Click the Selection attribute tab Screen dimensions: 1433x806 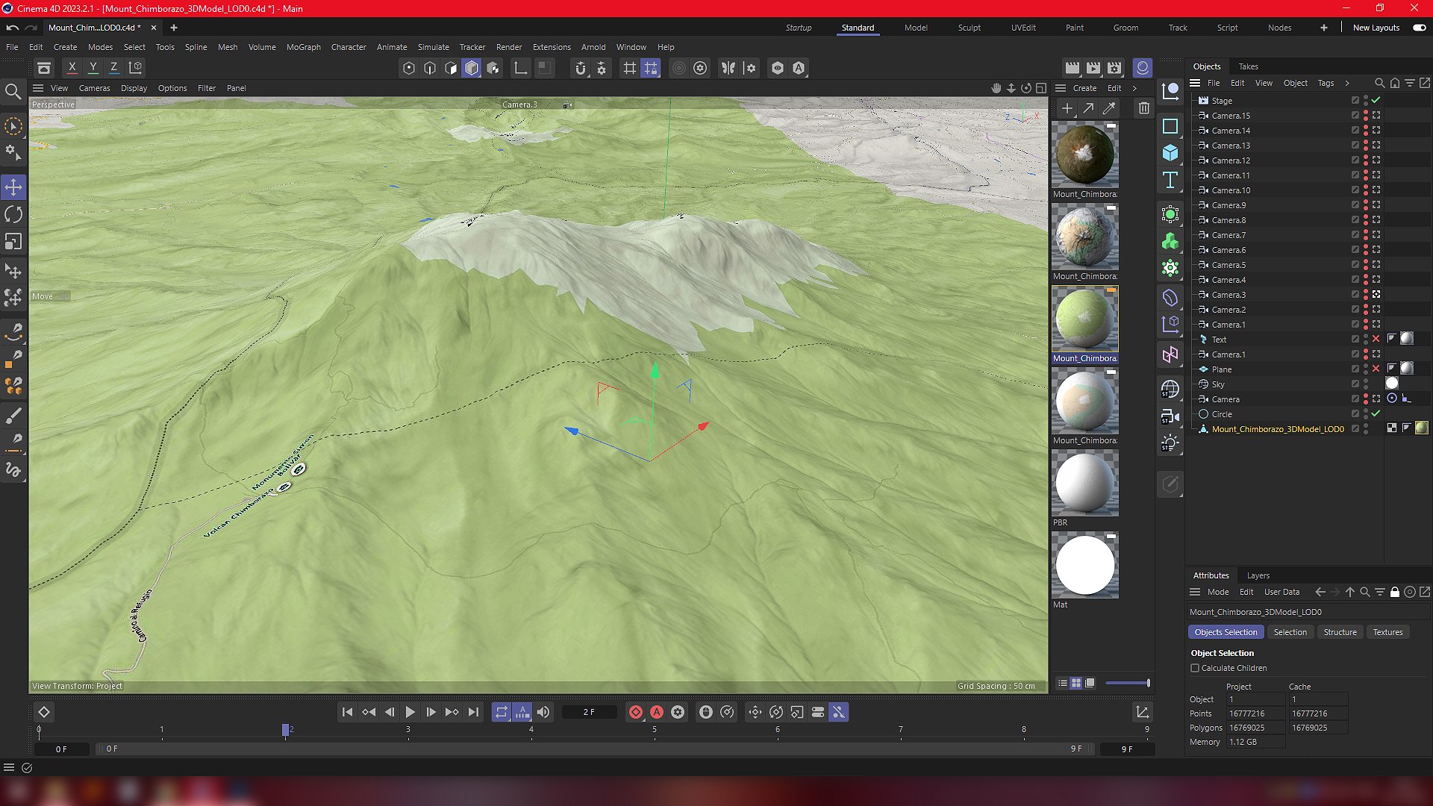pyautogui.click(x=1290, y=632)
